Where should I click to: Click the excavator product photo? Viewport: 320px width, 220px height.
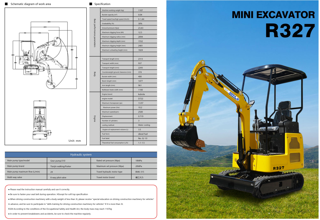click(x=242, y=110)
